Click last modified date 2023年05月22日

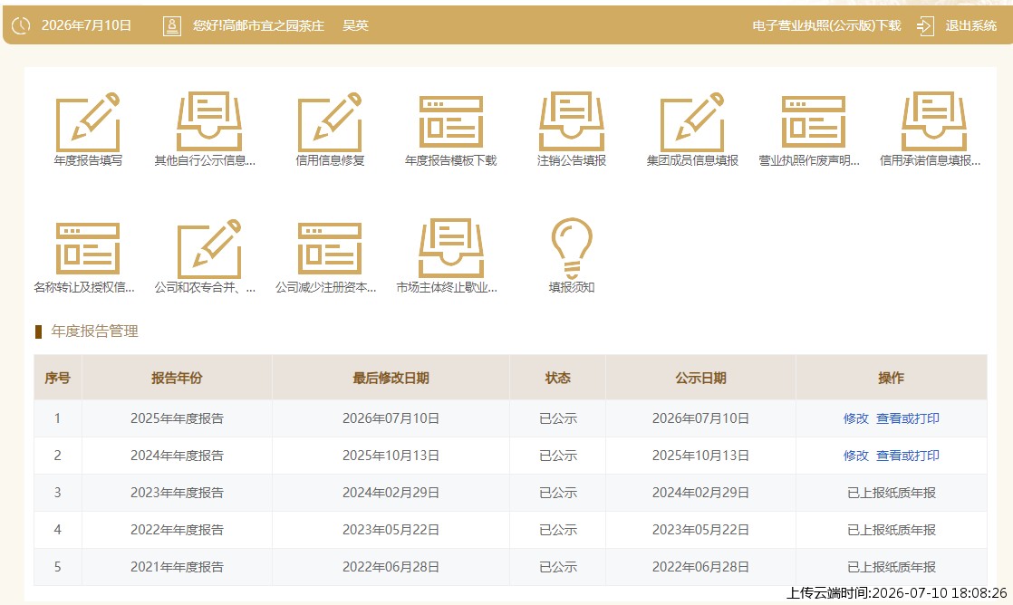391,530
